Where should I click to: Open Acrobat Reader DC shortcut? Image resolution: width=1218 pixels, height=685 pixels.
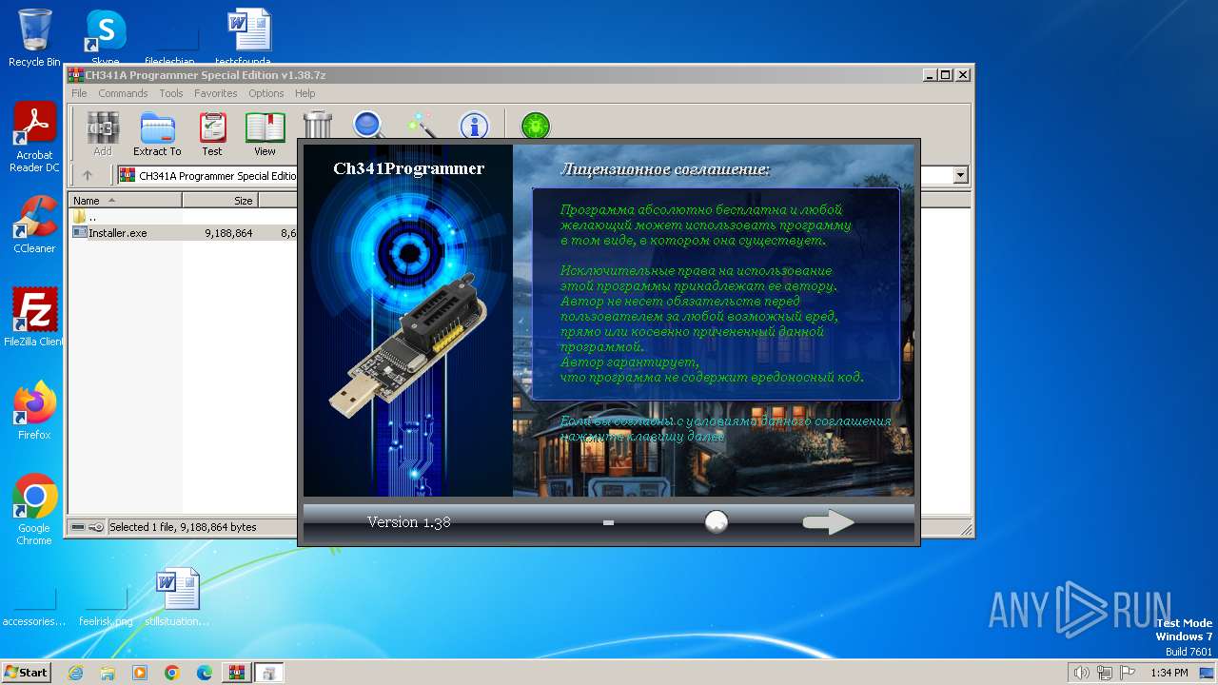pos(34,138)
